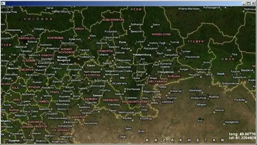Click the Zlatoust city label
Viewport: 257px width, 145px height.
point(141,72)
